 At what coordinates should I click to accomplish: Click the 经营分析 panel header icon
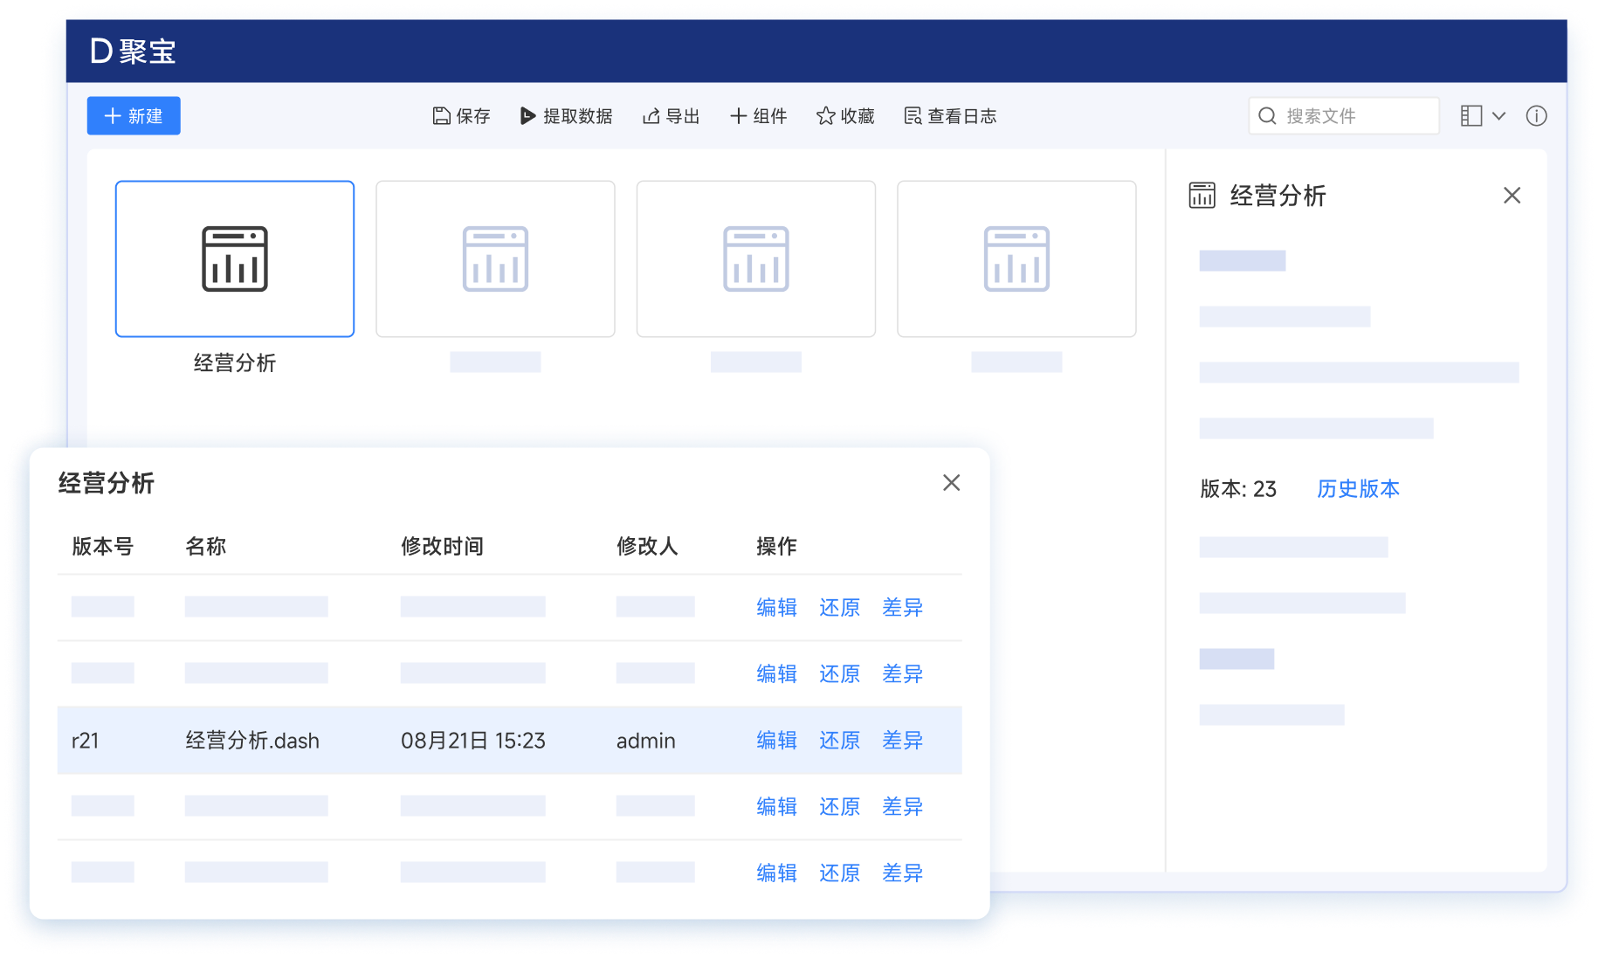[1202, 196]
